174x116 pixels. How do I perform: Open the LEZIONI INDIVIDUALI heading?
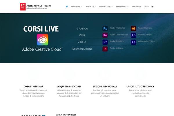click(x=105, y=86)
